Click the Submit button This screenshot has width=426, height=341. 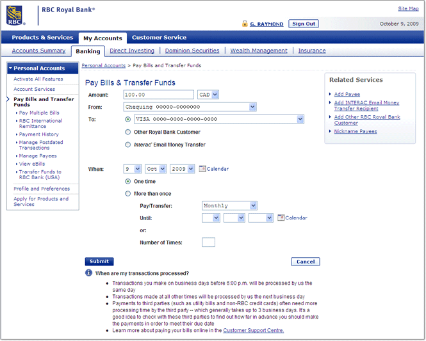click(99, 261)
